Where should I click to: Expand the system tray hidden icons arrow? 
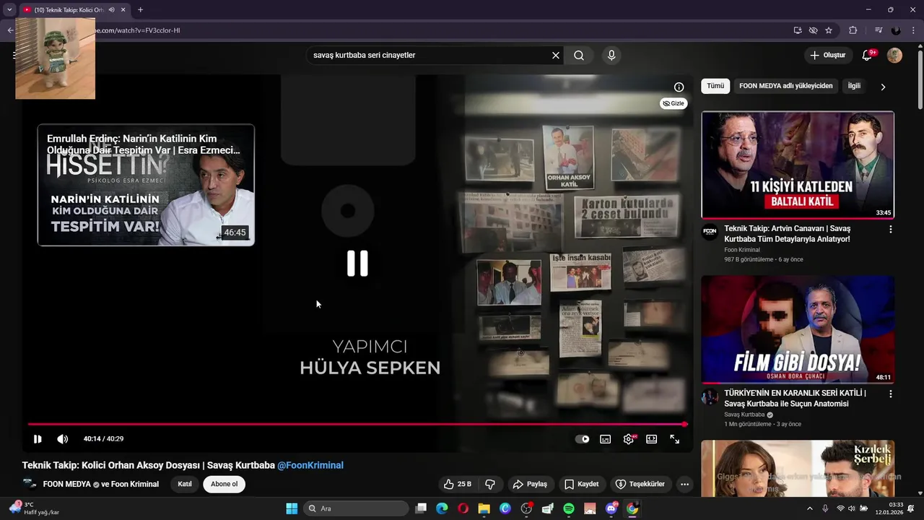click(809, 508)
